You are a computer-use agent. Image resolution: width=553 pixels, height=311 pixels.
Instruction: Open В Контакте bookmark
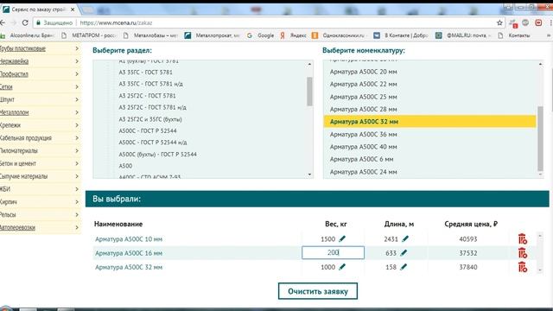tap(401, 35)
